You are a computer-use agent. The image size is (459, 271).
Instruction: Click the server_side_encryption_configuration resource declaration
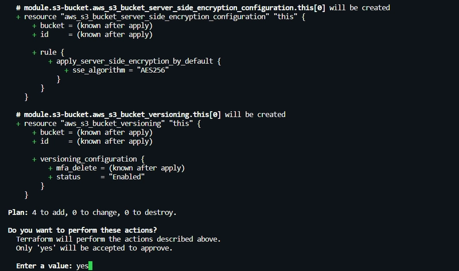coord(161,17)
